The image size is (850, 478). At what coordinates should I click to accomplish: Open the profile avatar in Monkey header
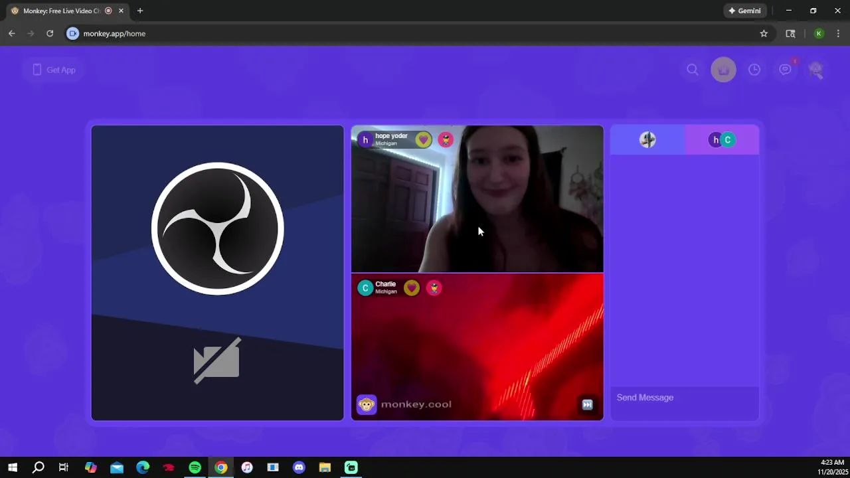tap(816, 70)
